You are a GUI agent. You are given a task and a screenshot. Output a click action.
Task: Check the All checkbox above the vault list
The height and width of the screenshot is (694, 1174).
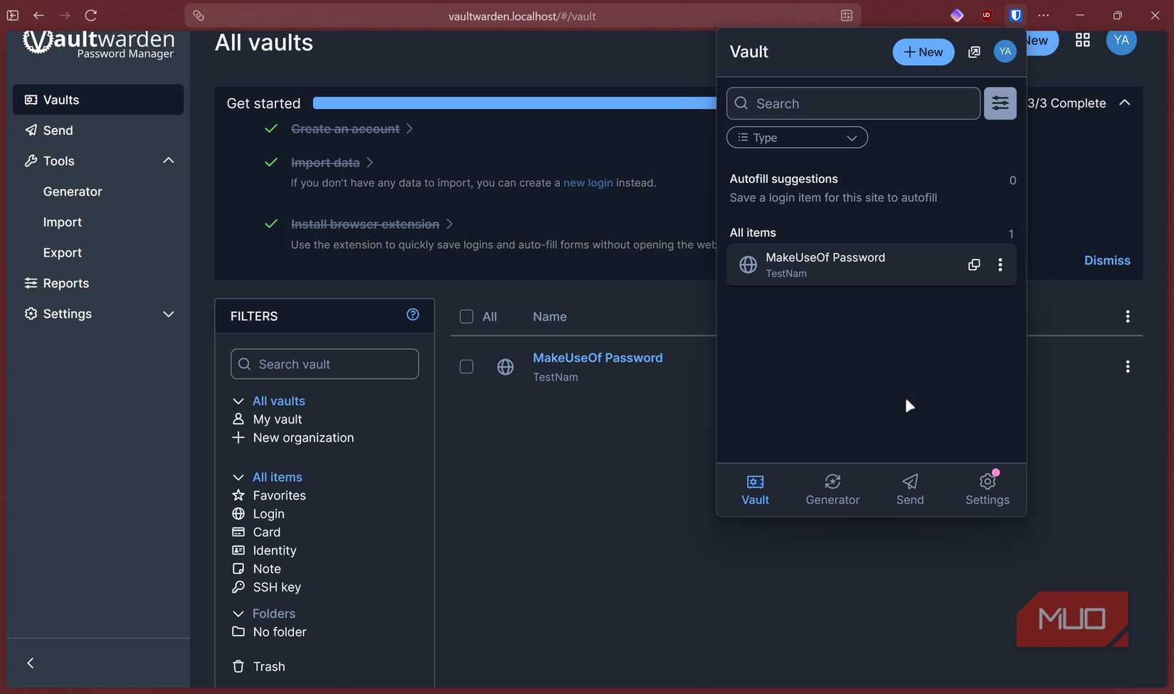[466, 316]
